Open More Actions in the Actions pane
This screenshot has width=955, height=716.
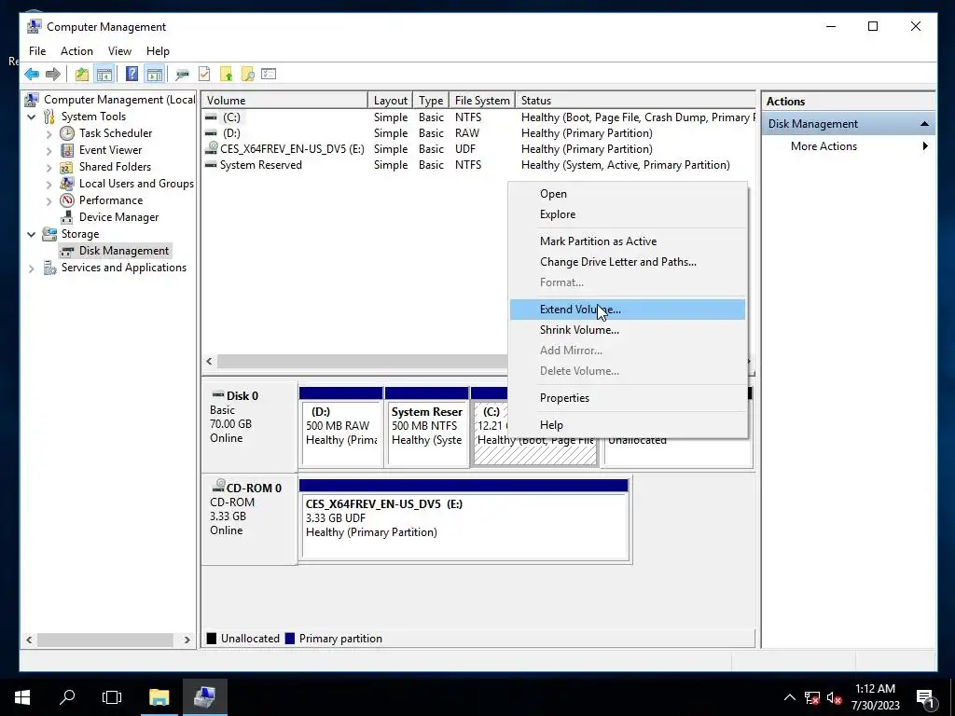pyautogui.click(x=849, y=146)
